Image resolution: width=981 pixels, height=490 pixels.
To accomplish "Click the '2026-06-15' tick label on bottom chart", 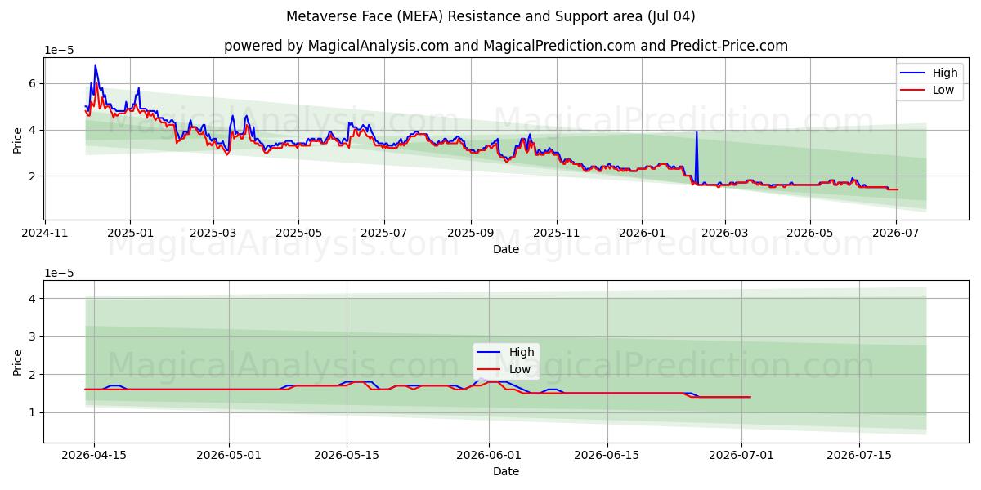I will [x=607, y=456].
